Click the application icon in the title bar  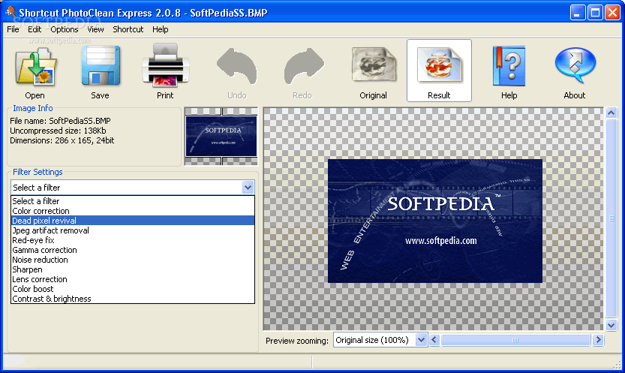(x=11, y=12)
